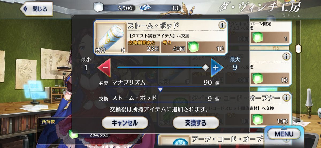Open info icon on Storm Pod dialog
This screenshot has width=321, height=148.
(x=222, y=25)
